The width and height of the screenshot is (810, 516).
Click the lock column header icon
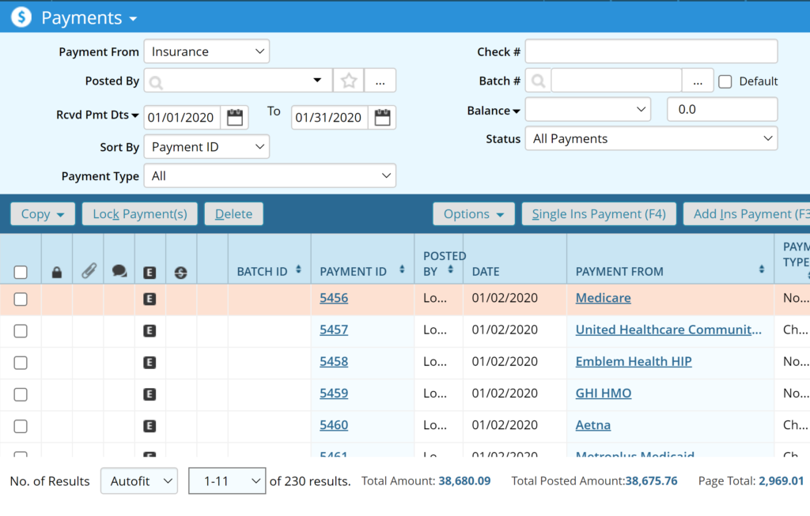click(56, 273)
